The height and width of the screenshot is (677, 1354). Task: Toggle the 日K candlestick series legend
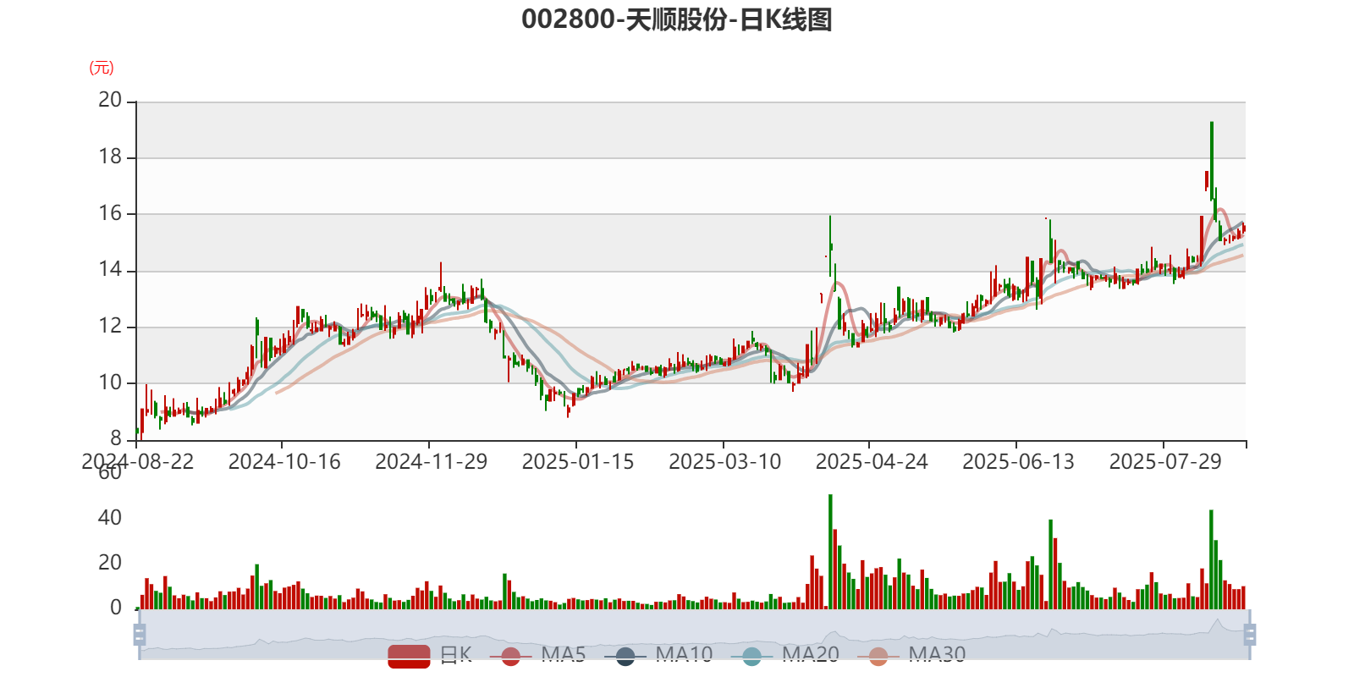point(430,655)
